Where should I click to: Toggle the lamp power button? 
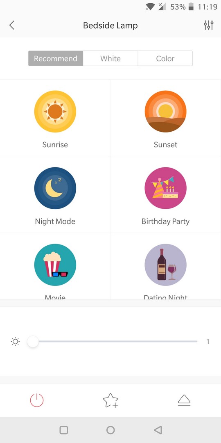click(37, 400)
